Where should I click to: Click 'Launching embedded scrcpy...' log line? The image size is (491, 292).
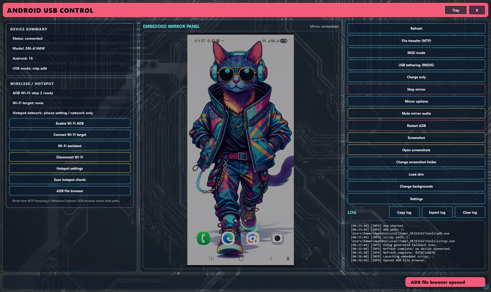(x=392, y=256)
